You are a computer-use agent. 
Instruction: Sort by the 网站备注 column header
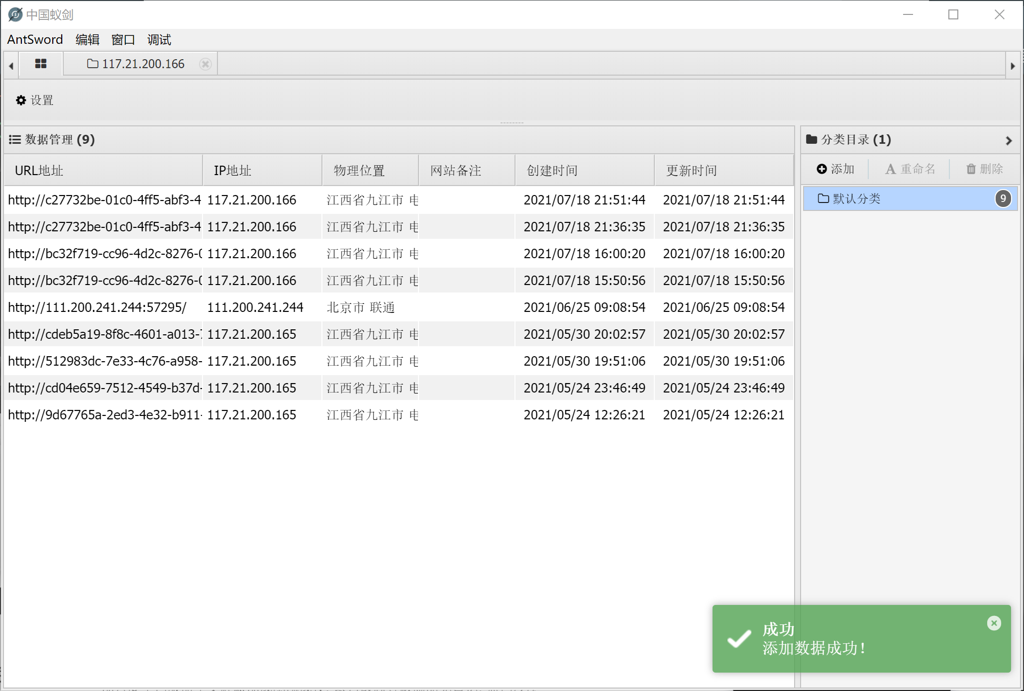[x=467, y=171]
